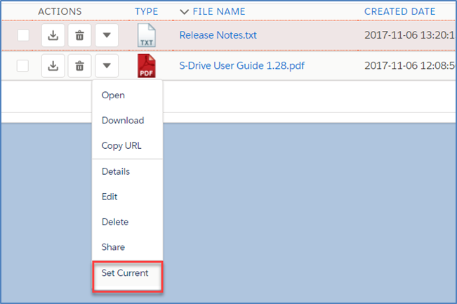This screenshot has width=457, height=304.
Task: Choose Copy URL menu entry
Action: [122, 145]
